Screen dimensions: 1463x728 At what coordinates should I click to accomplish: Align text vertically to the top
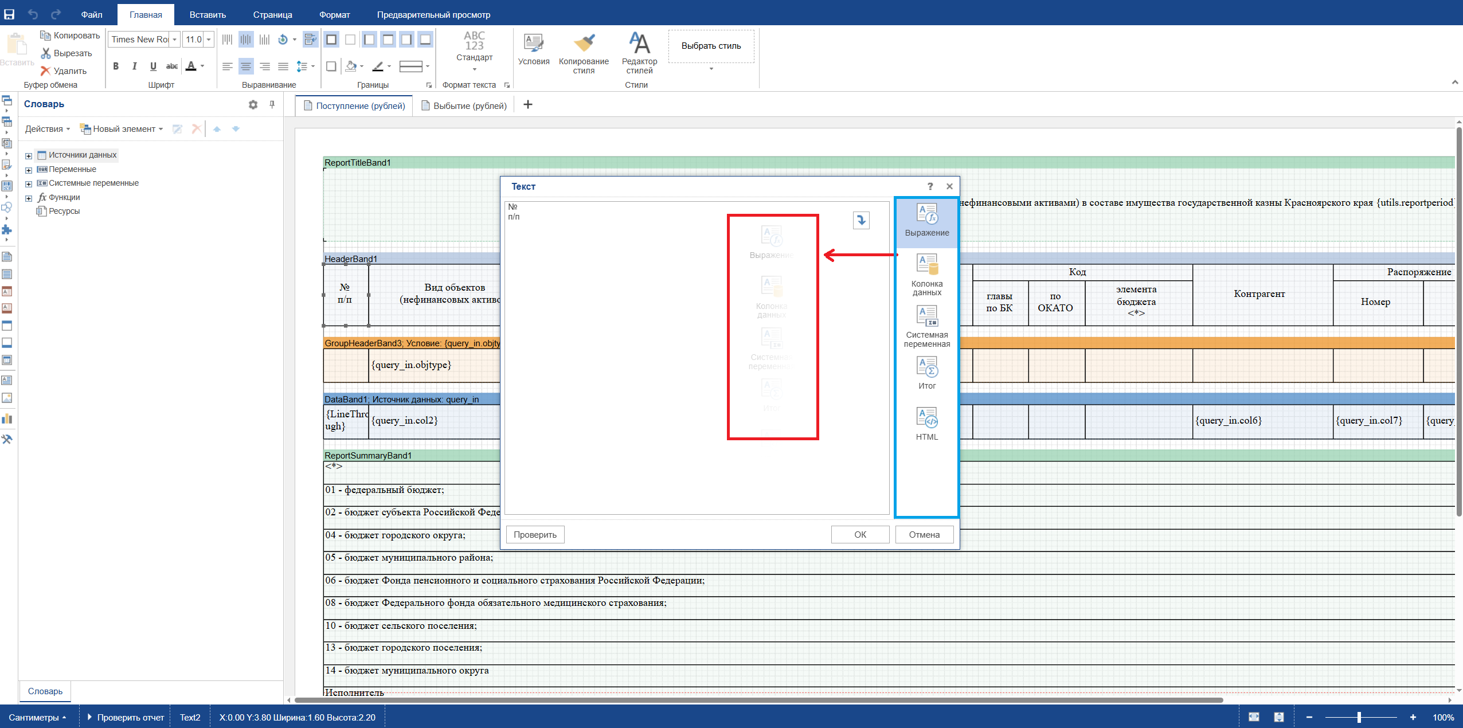pyautogui.click(x=227, y=40)
